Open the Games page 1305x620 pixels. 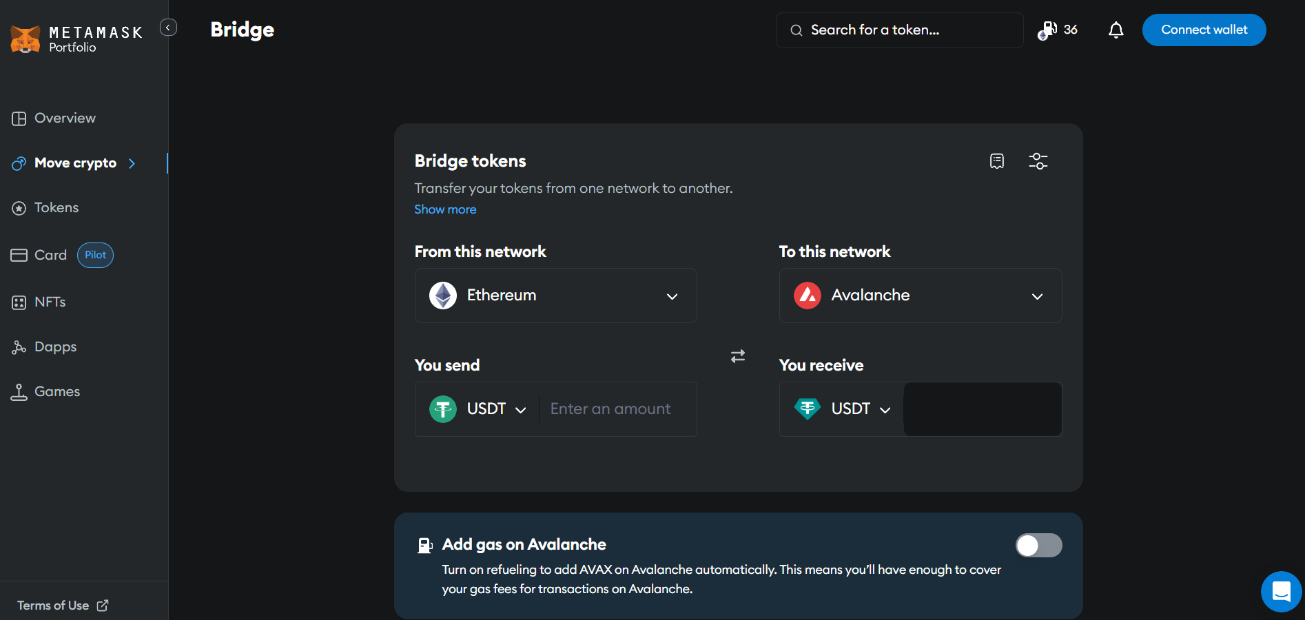tap(45, 392)
